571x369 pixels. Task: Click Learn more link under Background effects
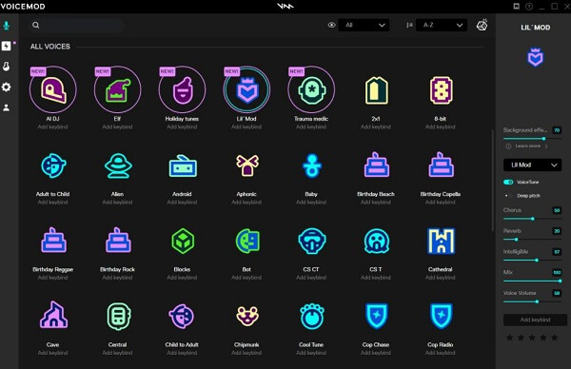(x=527, y=146)
